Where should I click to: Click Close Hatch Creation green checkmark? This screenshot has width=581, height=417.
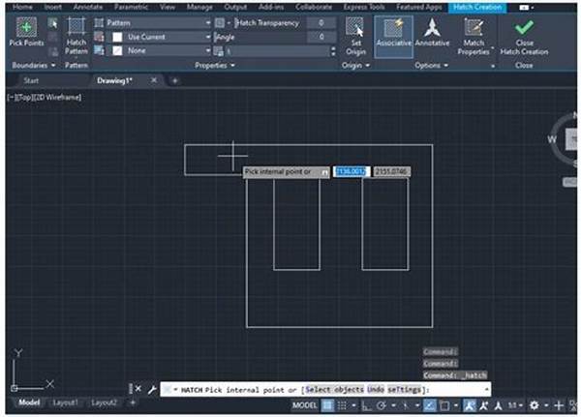(524, 34)
